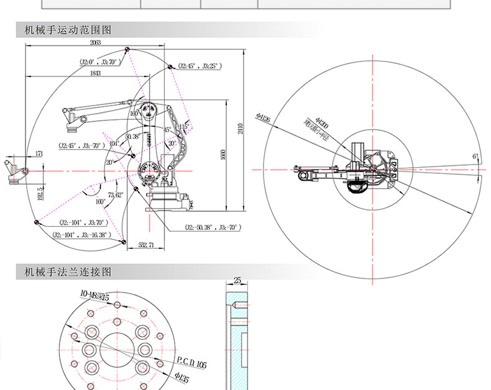The image size is (491, 390).
Task: Click the 机械手运动范围图 section header
Action: (x=67, y=29)
